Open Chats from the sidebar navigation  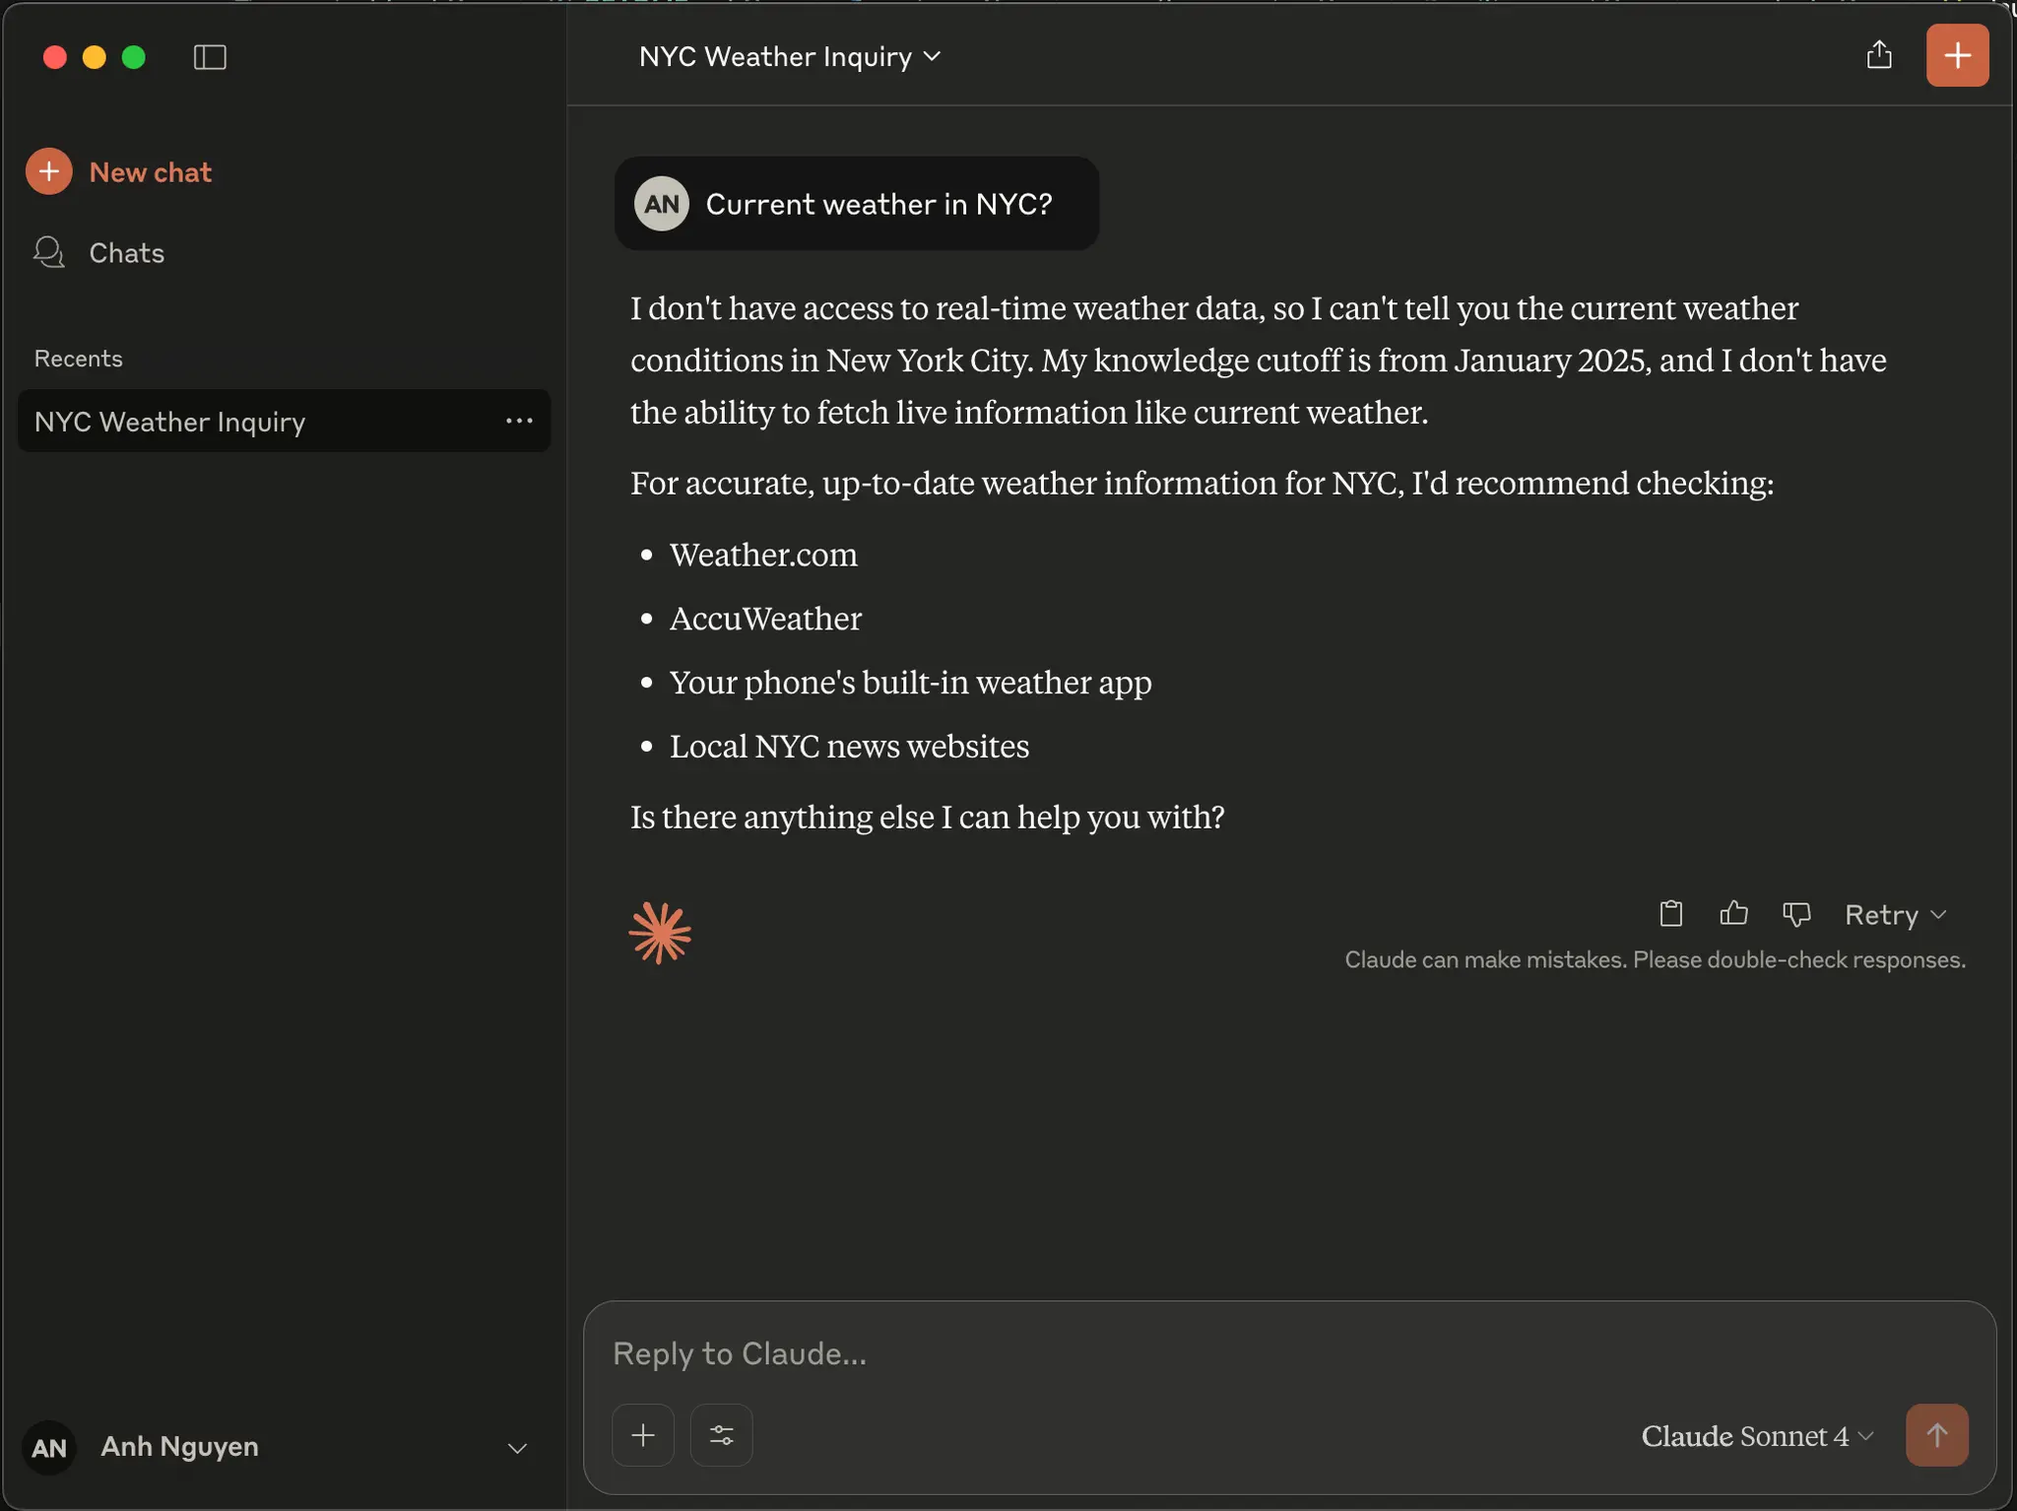coord(126,252)
